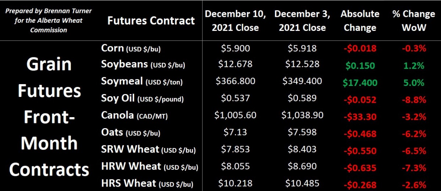Select the green Soybeans change $0.150
Image resolution: width=441 pixels, height=191 pixels.
(360, 66)
